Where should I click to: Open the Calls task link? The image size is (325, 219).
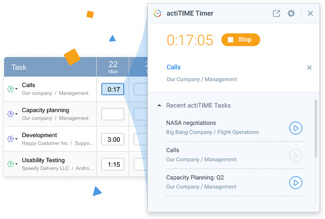[x=174, y=67]
